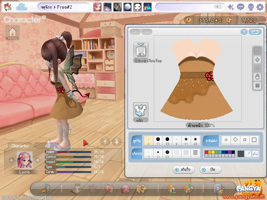Click the reset loop arrows button
Screen dimensions: 267x200
pos(255,32)
